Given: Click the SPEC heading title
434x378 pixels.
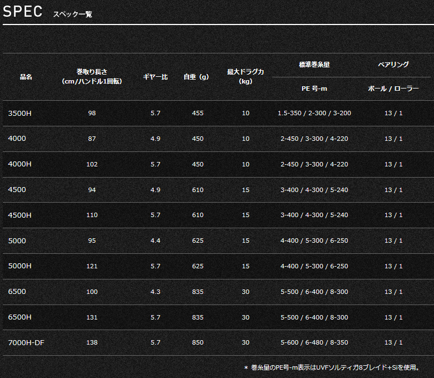Looking at the screenshot, I should (22, 12).
